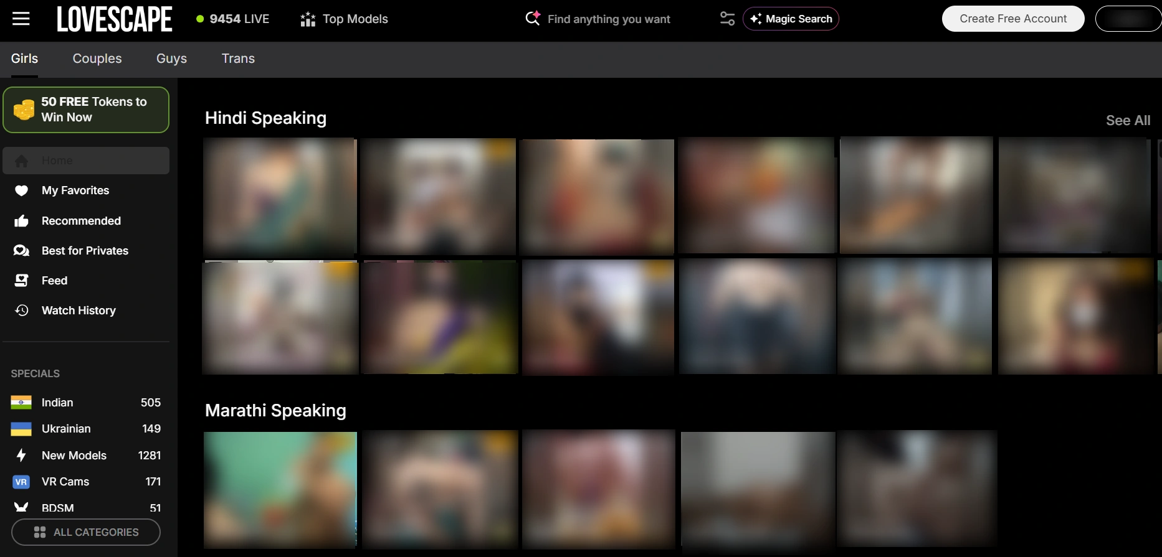The image size is (1162, 557).
Task: Select the VR Cams category label
Action: click(x=65, y=482)
